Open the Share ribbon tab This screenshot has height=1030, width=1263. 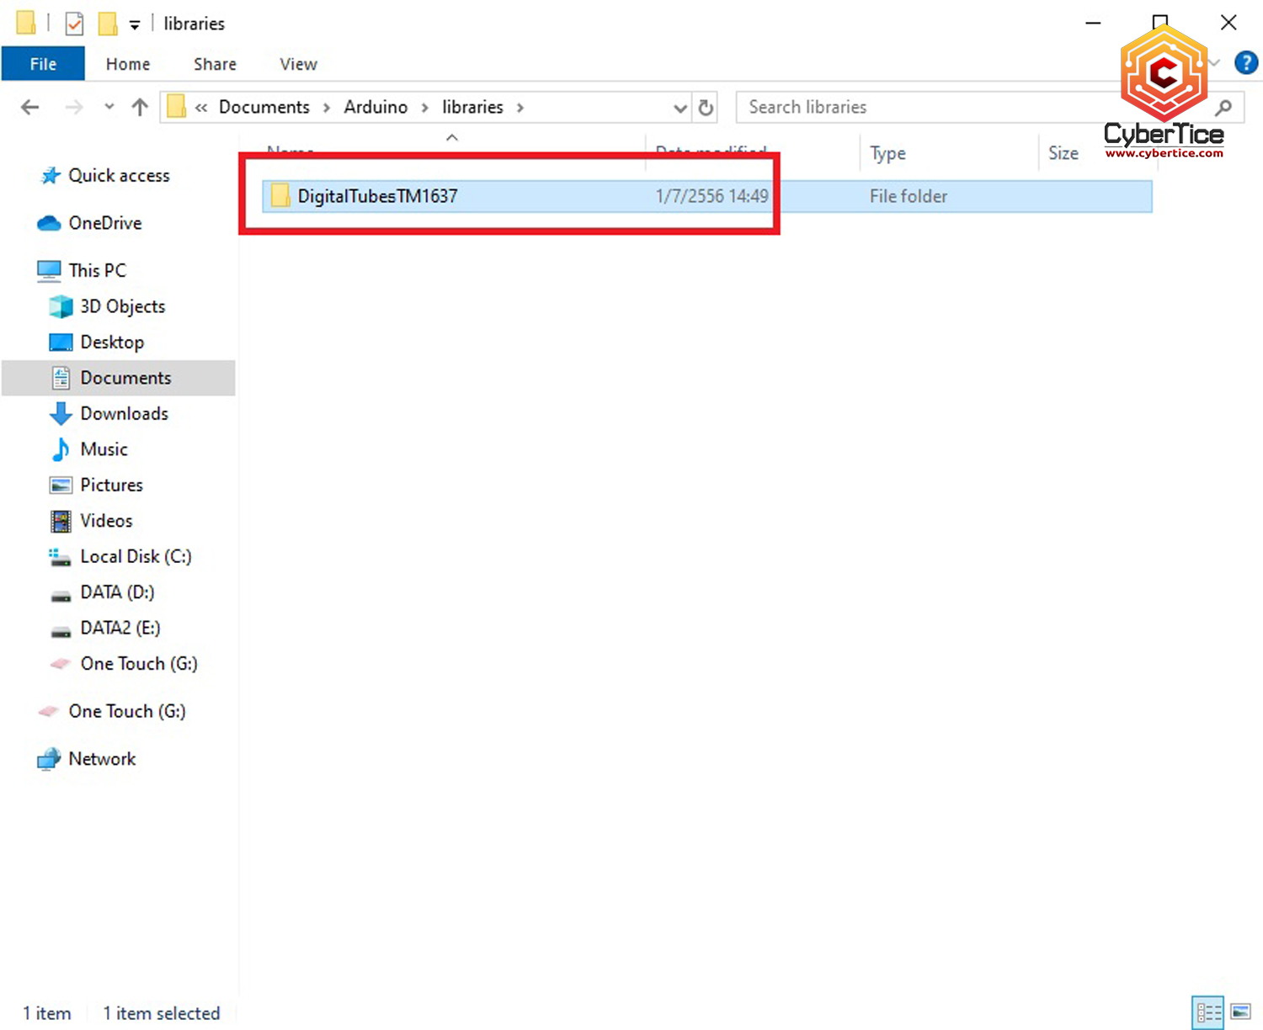pyautogui.click(x=215, y=64)
